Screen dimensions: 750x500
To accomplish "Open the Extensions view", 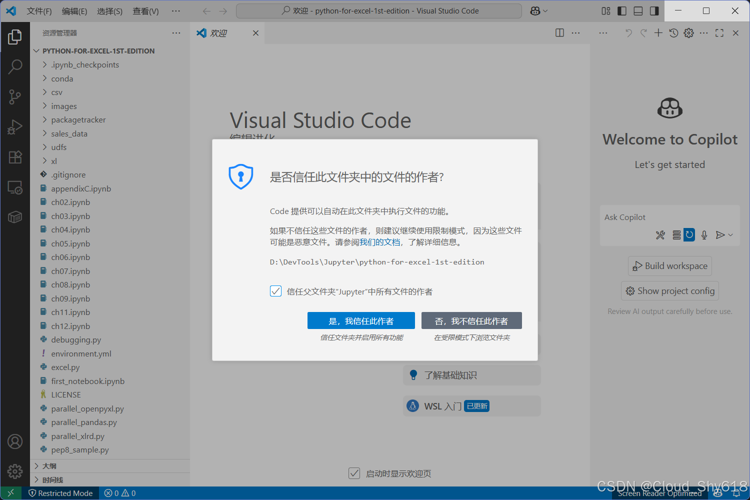I will pos(15,157).
